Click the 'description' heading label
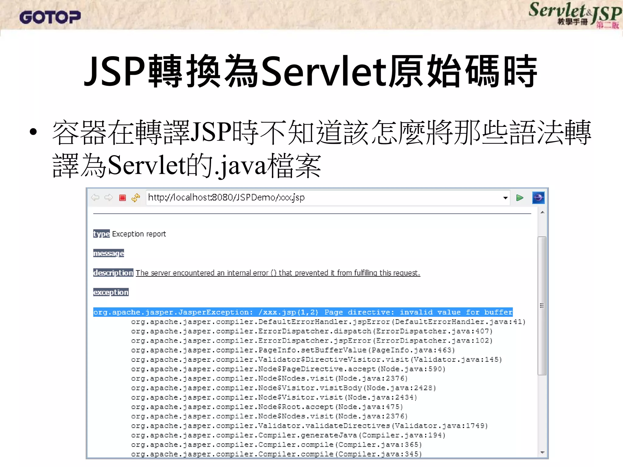Screen dimensions: 623x467 [113, 273]
